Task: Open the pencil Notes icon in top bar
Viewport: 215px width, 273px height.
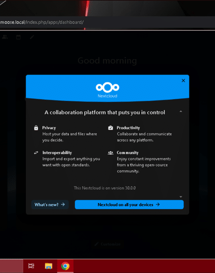Action: (32, 37)
